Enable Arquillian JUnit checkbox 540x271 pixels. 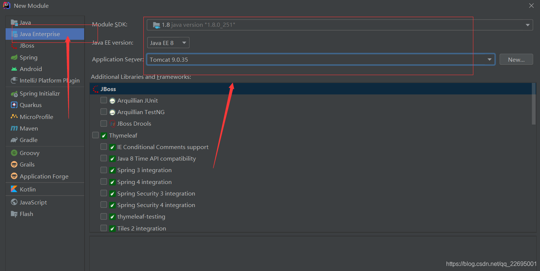[x=104, y=100]
